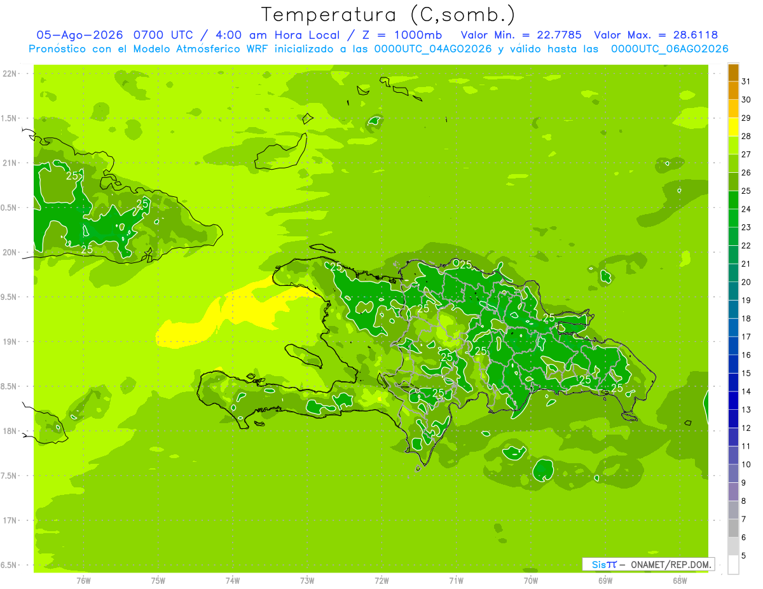This screenshot has width=763, height=589.
Task: Click the "74W" longitude label
Action: (x=232, y=580)
